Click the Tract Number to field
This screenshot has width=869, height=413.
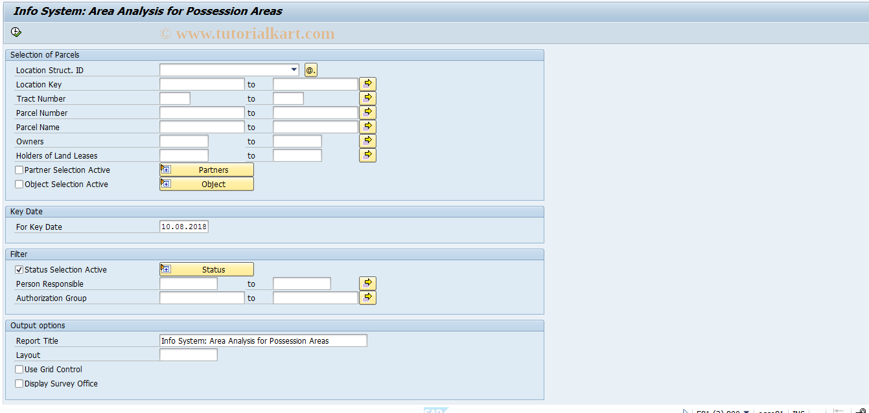(288, 98)
